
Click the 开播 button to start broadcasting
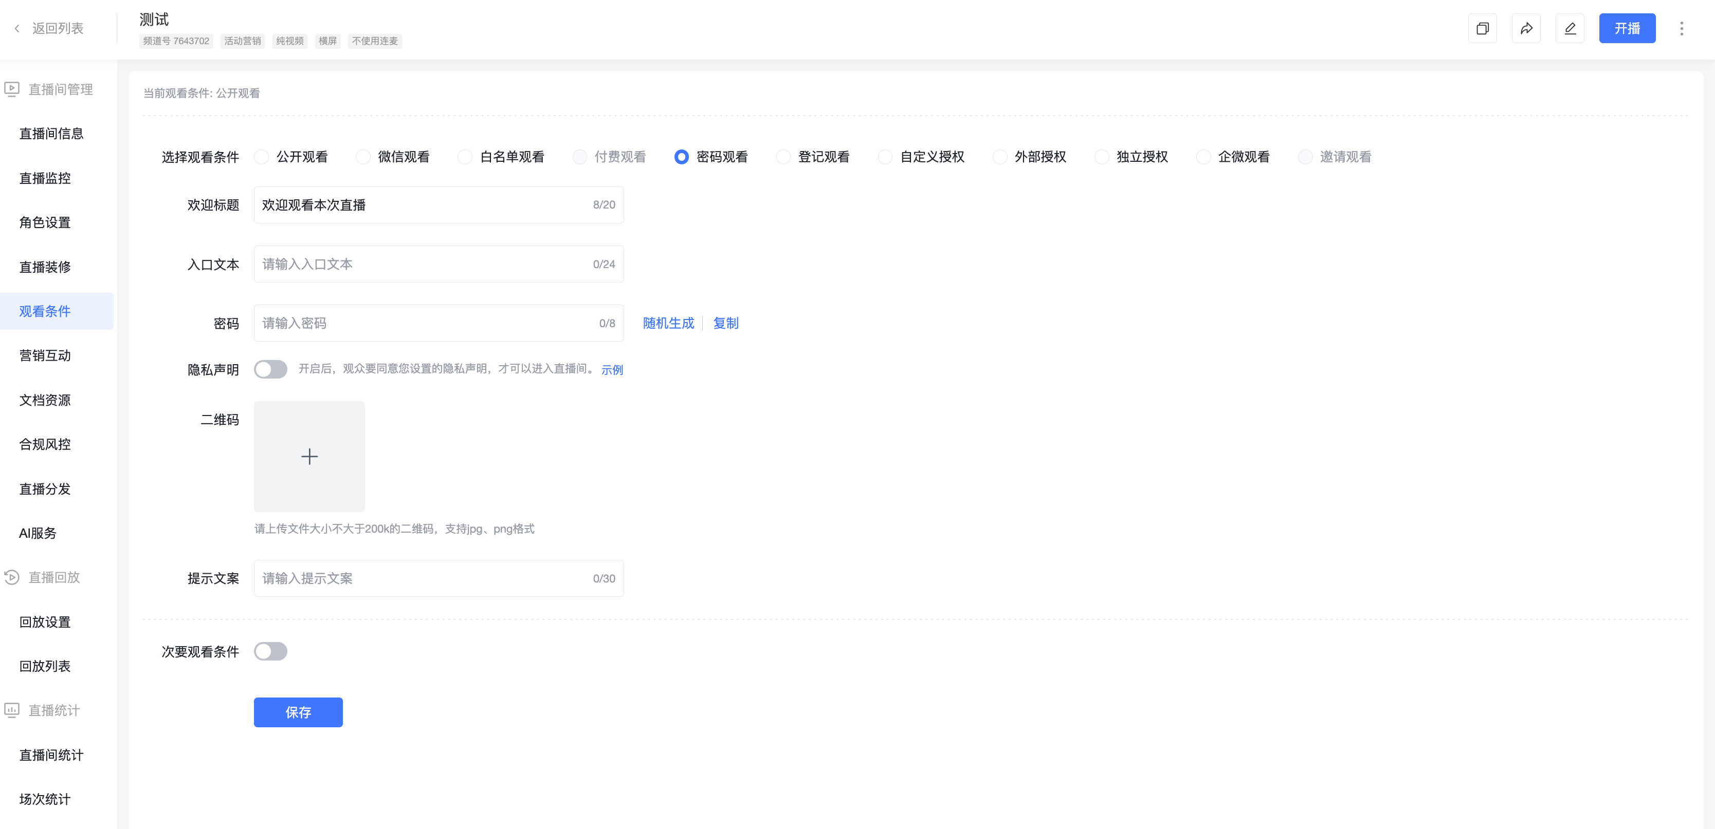1627,29
